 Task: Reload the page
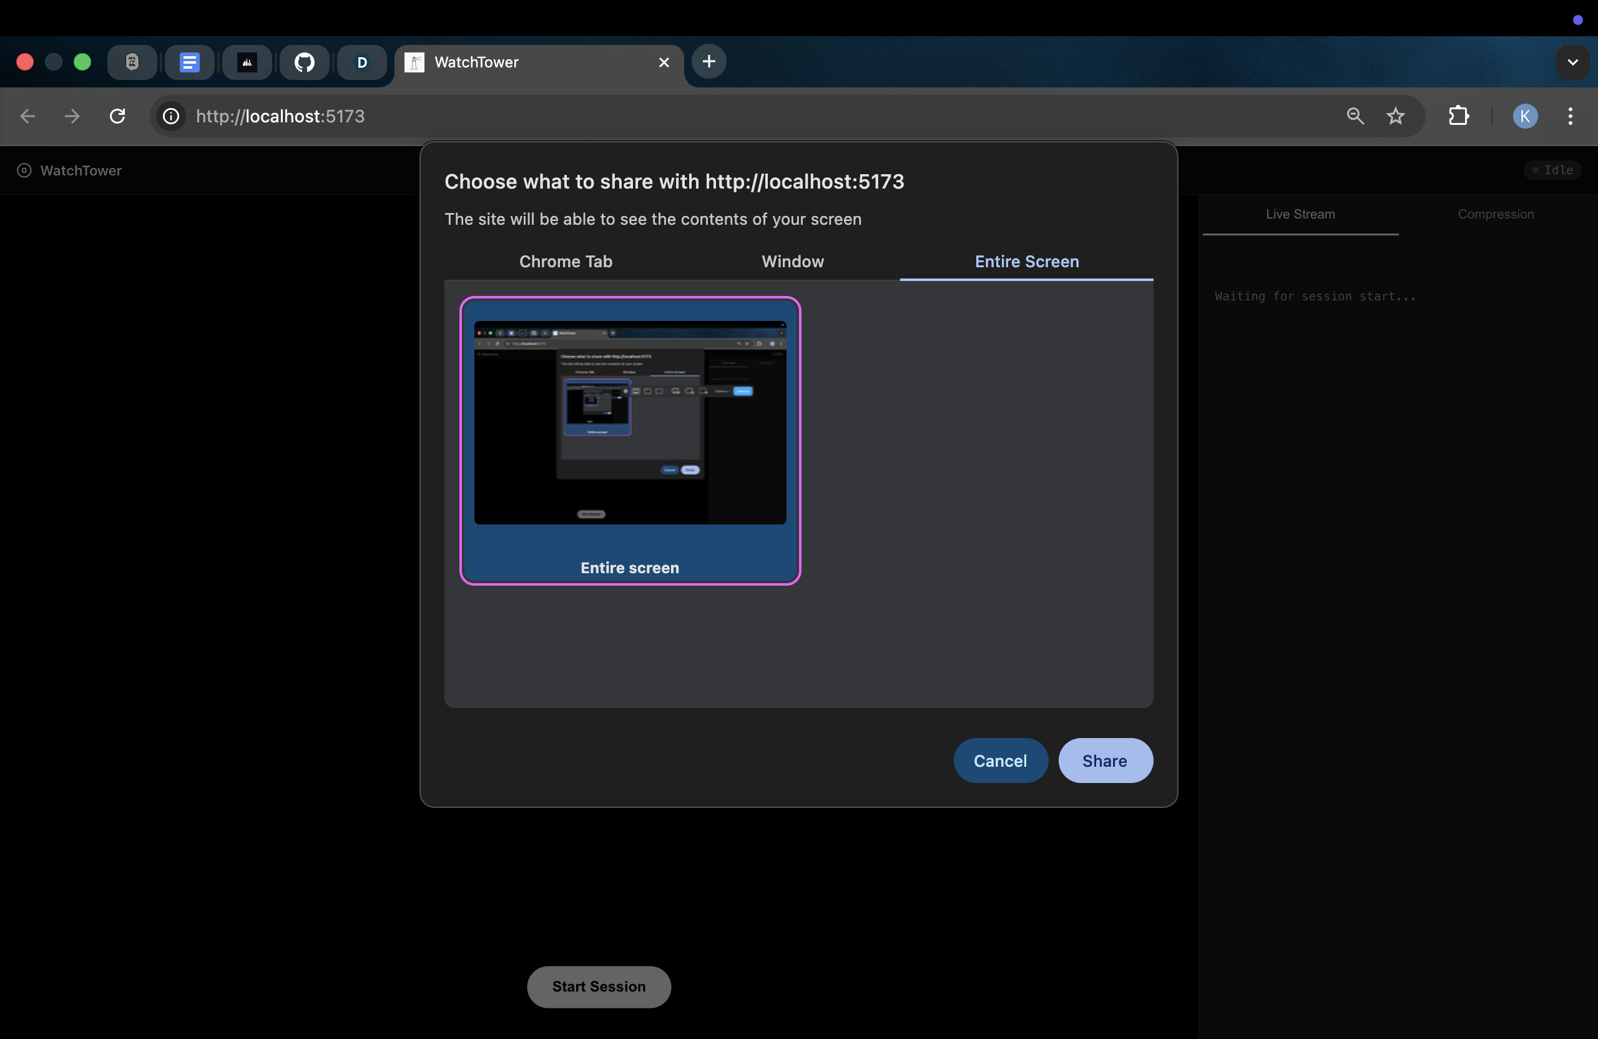point(117,116)
